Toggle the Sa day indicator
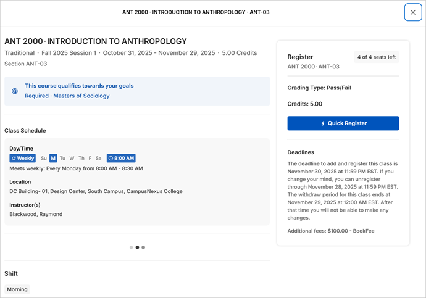426x298 pixels. [x=99, y=158]
